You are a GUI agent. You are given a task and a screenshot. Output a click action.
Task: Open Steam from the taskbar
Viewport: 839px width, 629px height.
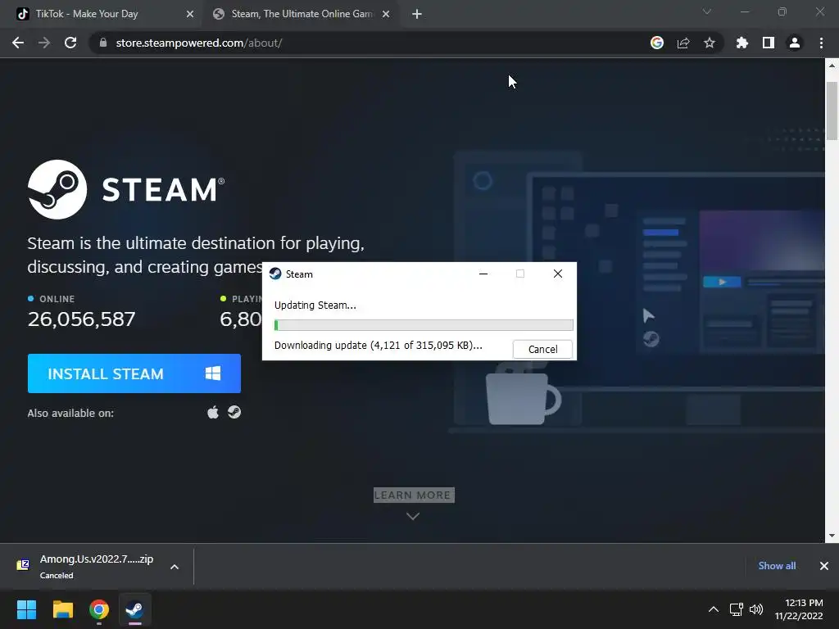click(x=134, y=609)
